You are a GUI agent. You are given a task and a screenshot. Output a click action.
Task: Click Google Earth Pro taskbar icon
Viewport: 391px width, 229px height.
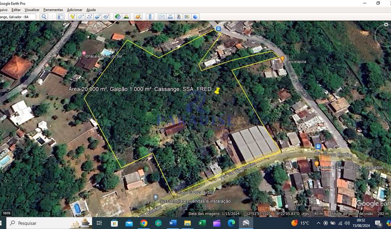pyautogui.click(x=246, y=223)
